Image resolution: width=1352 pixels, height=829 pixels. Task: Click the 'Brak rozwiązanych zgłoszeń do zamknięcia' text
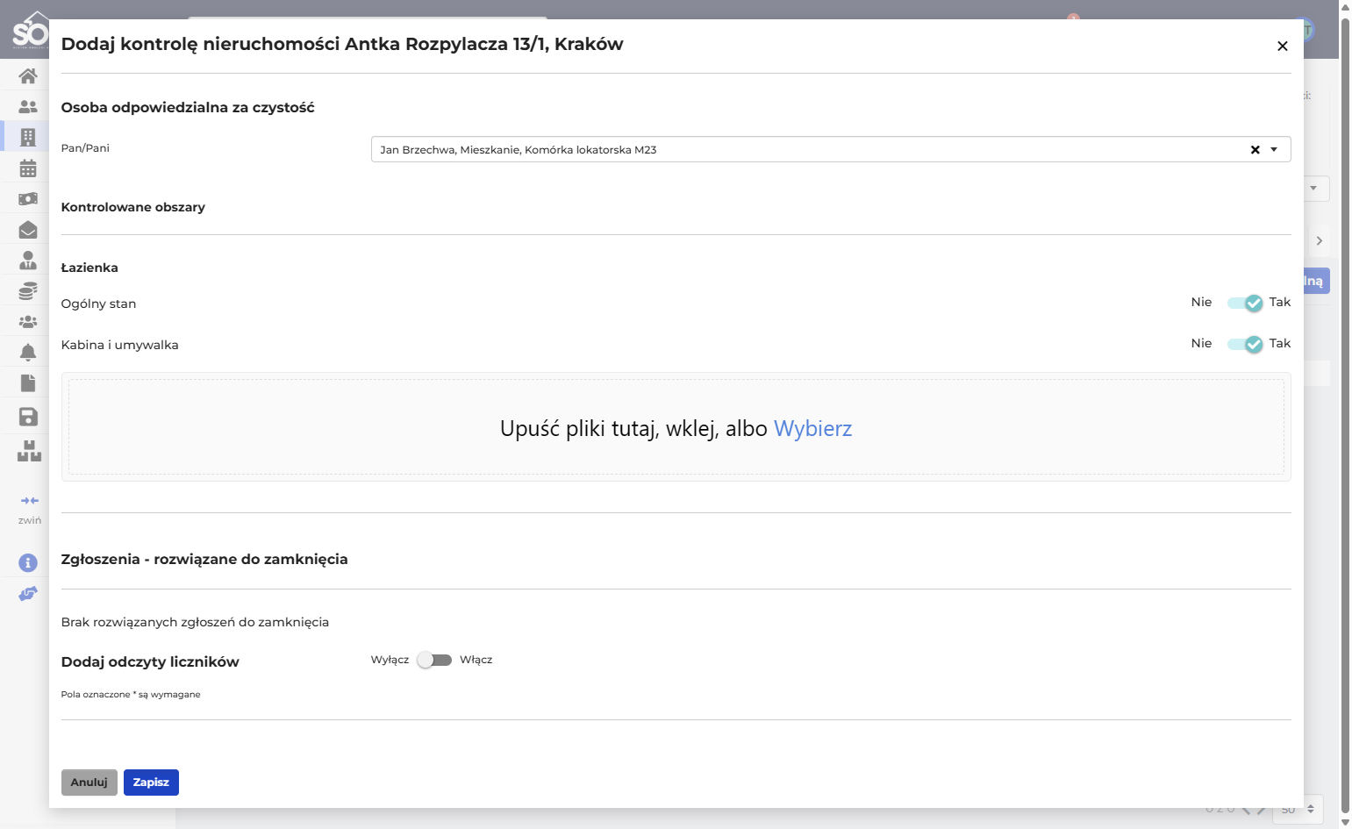pos(195,622)
